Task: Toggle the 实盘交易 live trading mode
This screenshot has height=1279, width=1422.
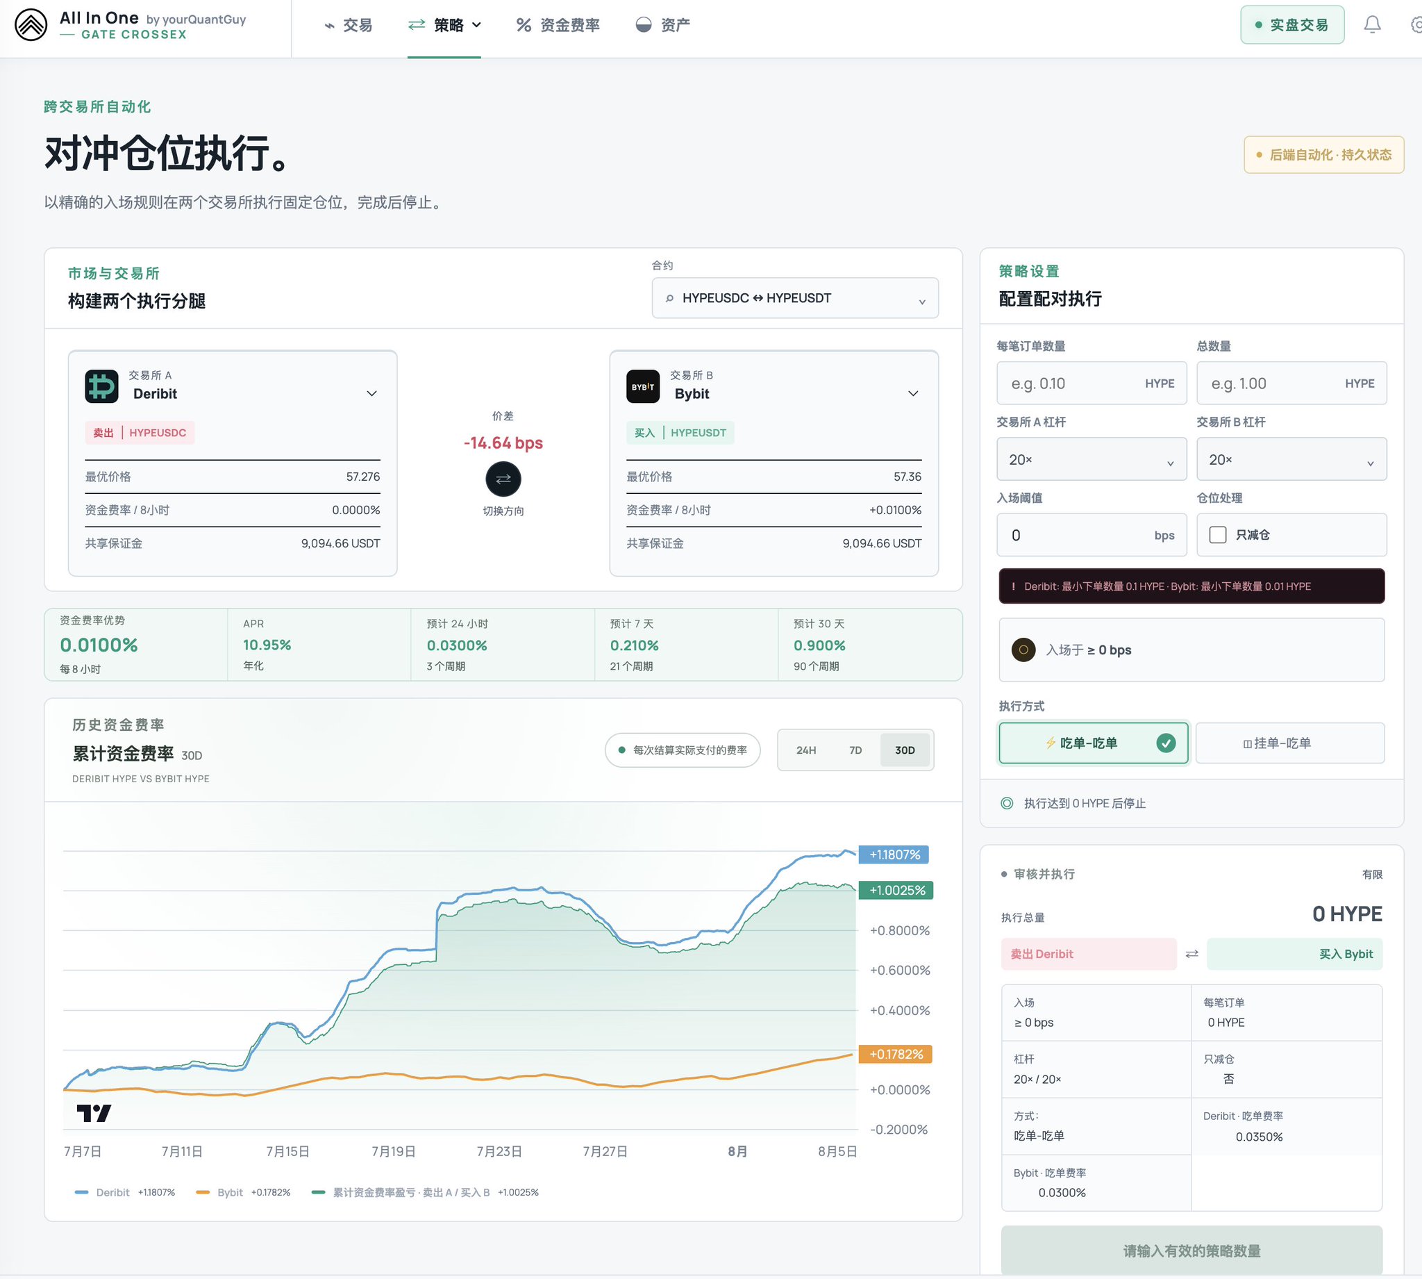Action: tap(1292, 25)
